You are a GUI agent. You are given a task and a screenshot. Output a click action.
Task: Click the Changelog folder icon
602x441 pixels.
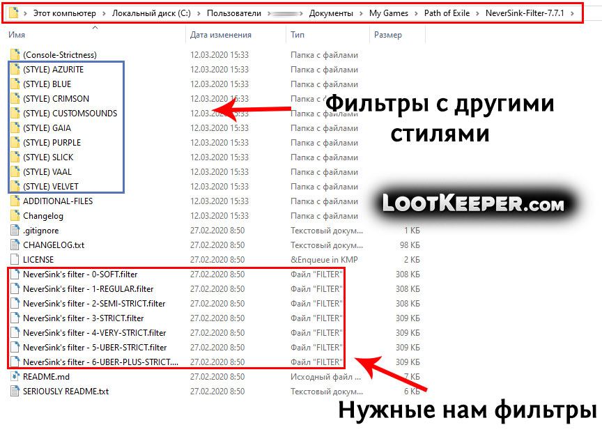(x=15, y=215)
